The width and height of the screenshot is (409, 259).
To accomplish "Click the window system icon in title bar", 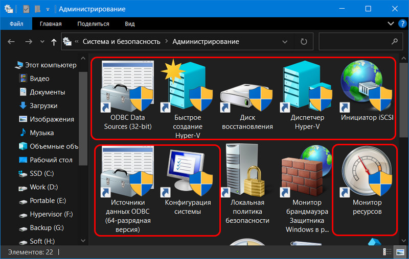I will coord(8,9).
